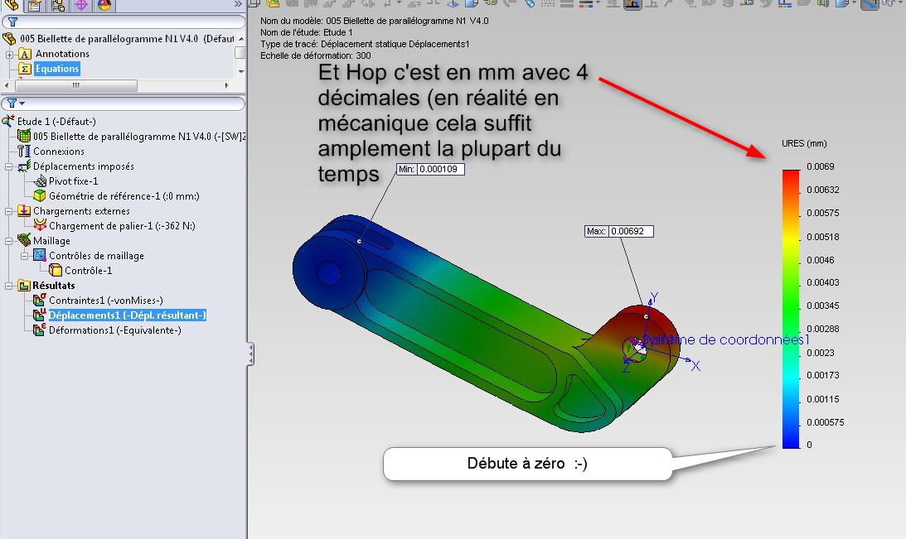Click the Chargements externes folder icon
Screen dimensions: 906x539
[x=24, y=210]
